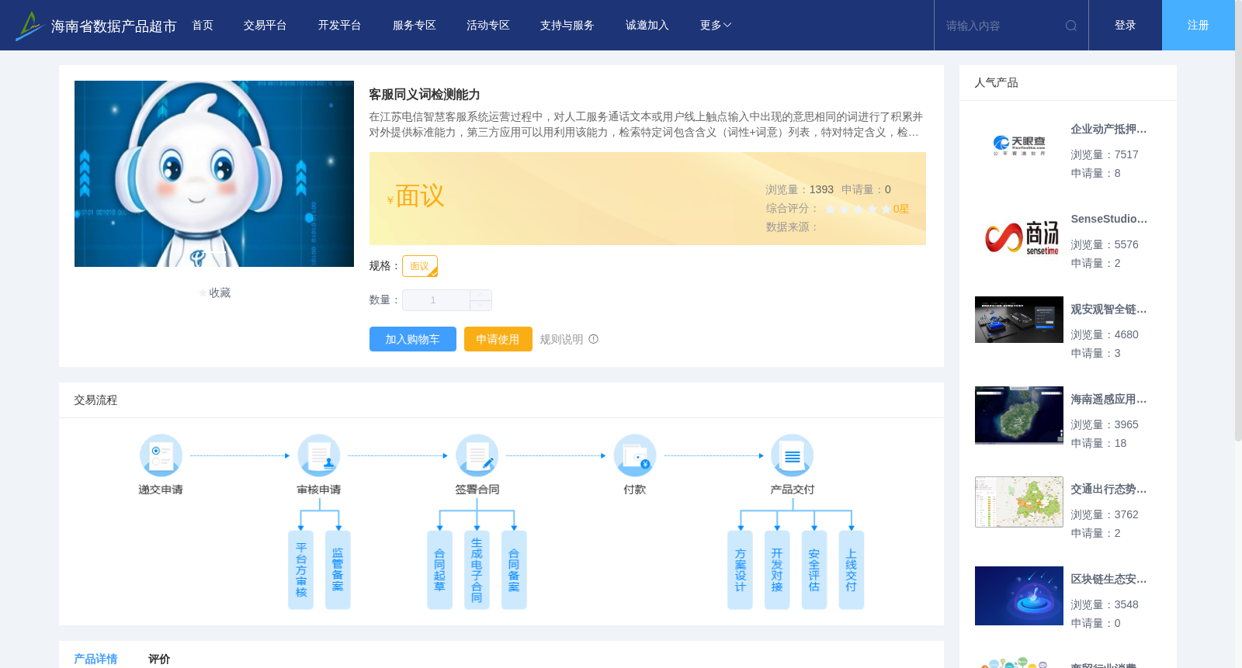The width and height of the screenshot is (1242, 668).
Task: Open the 区块链生态安 product thumbnail
Action: pyautogui.click(x=1019, y=596)
